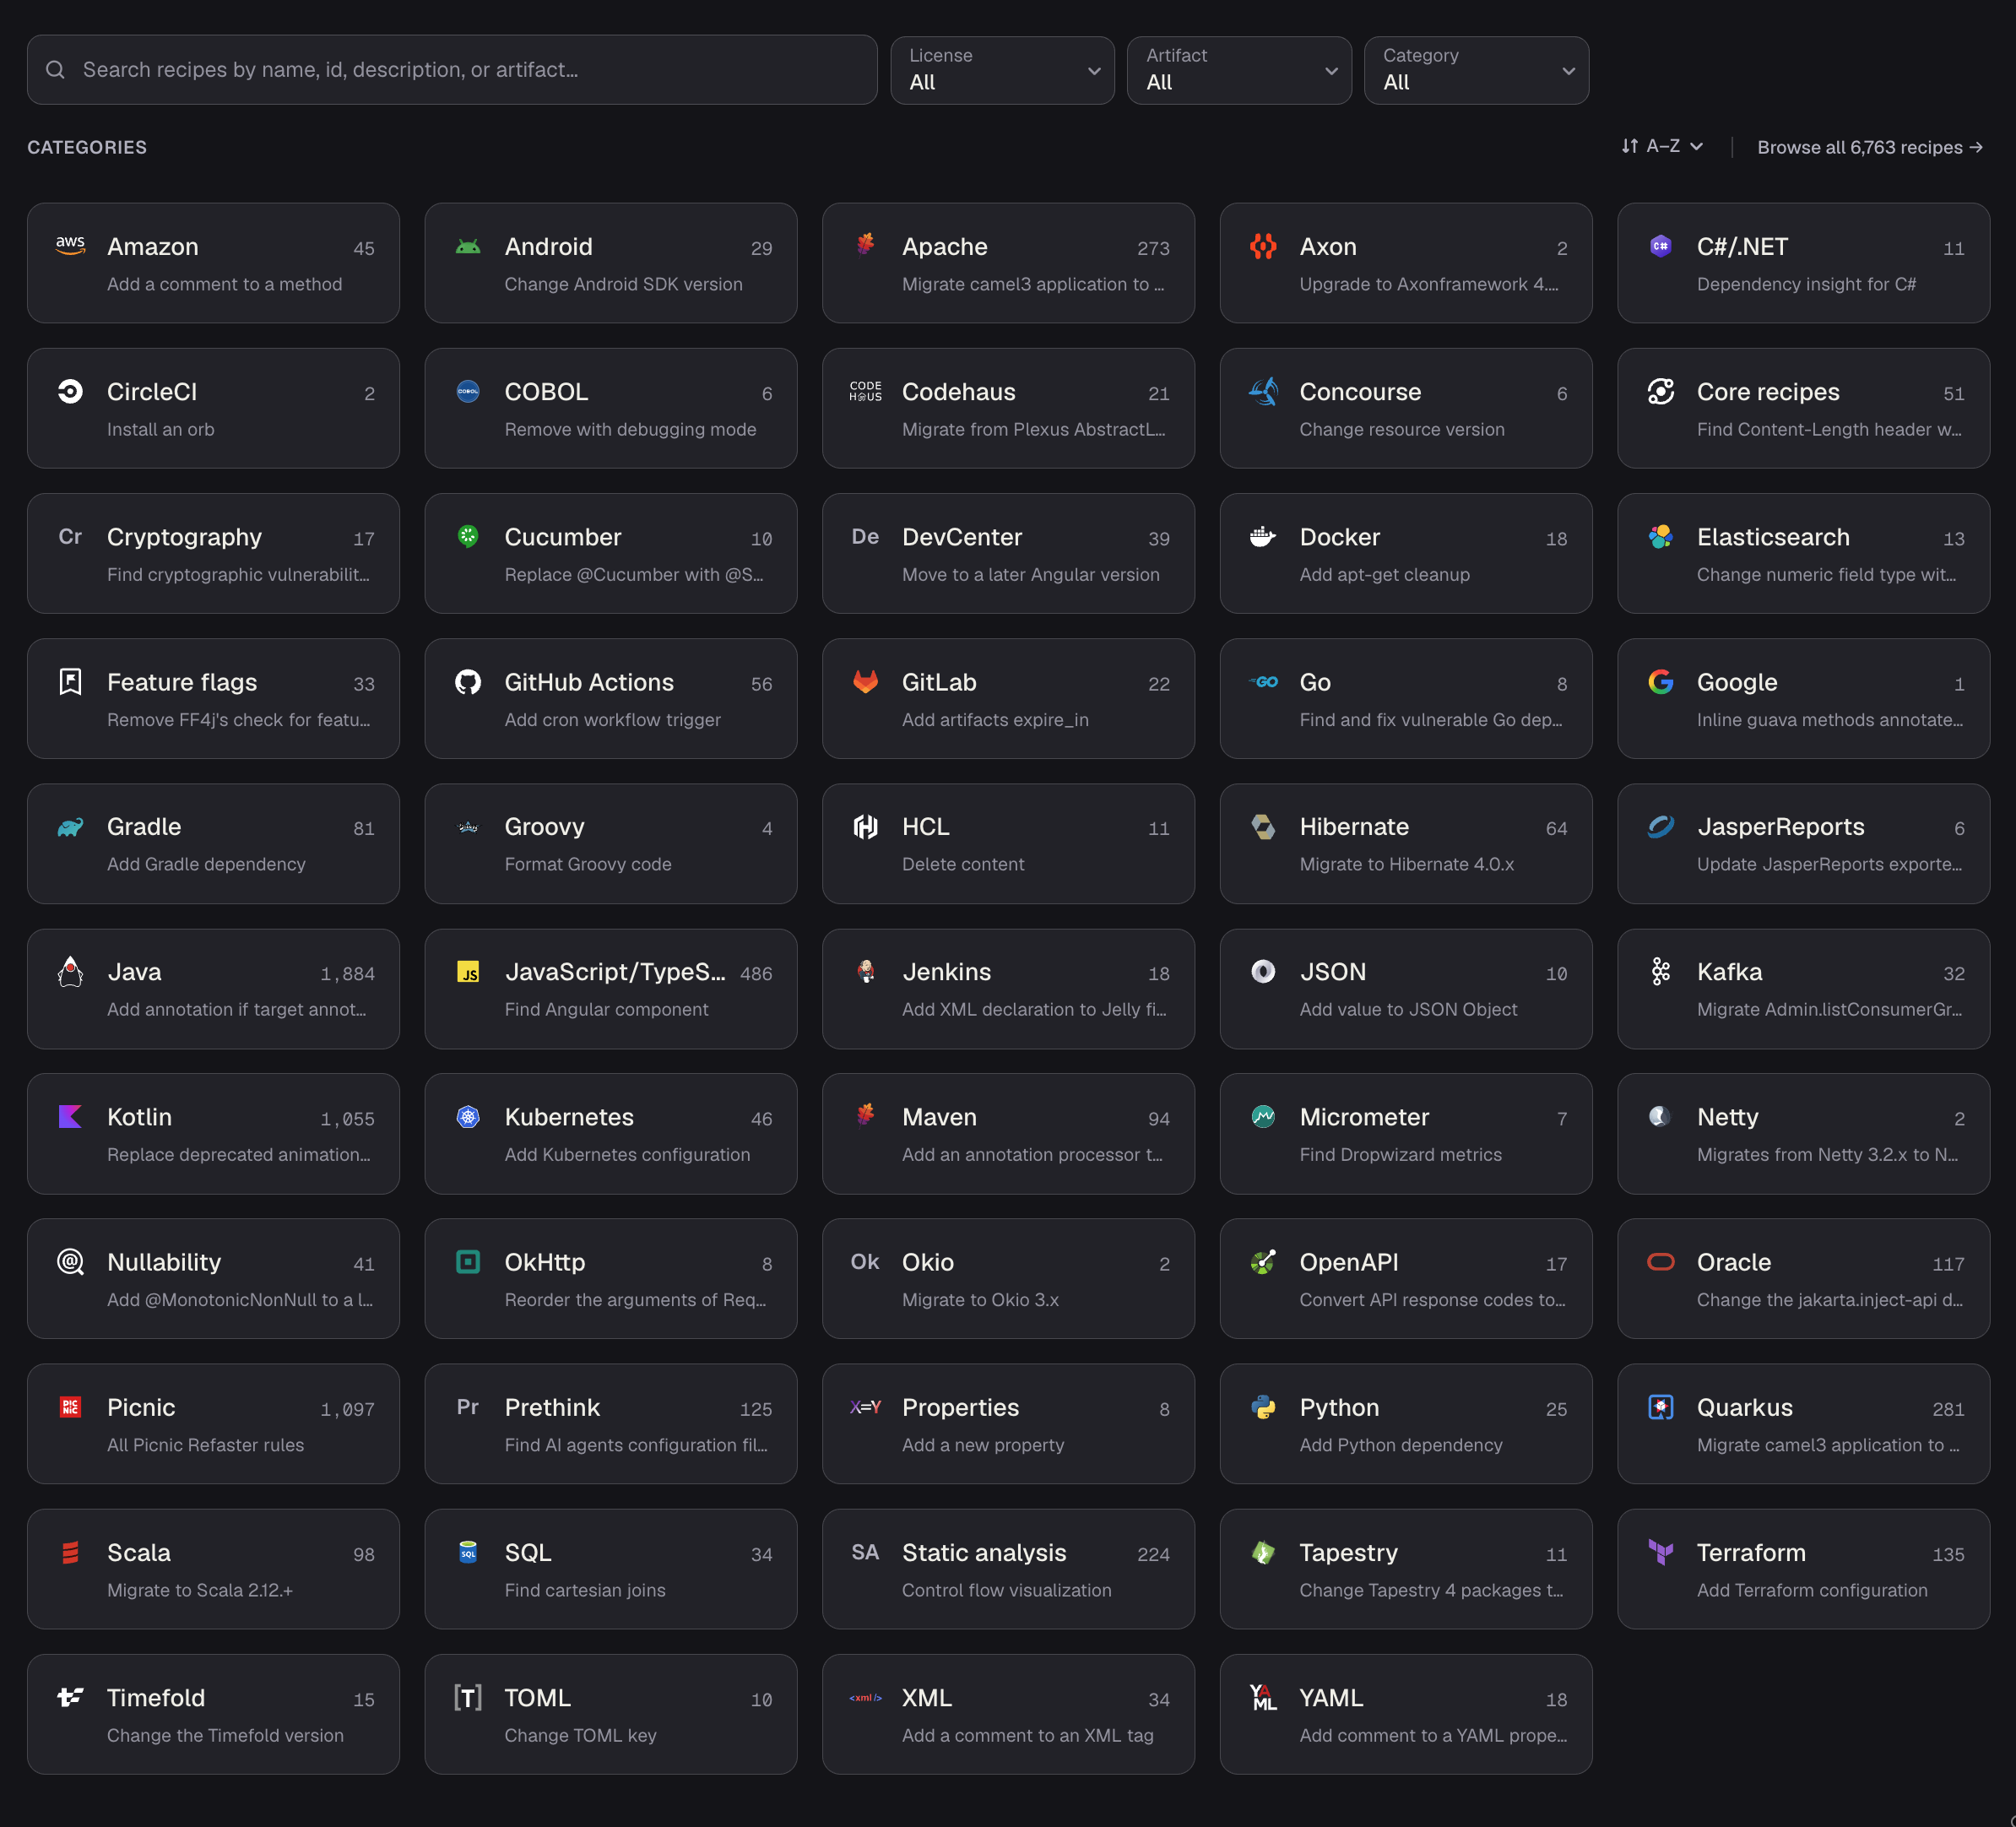Open the Apache category card

(1008, 263)
